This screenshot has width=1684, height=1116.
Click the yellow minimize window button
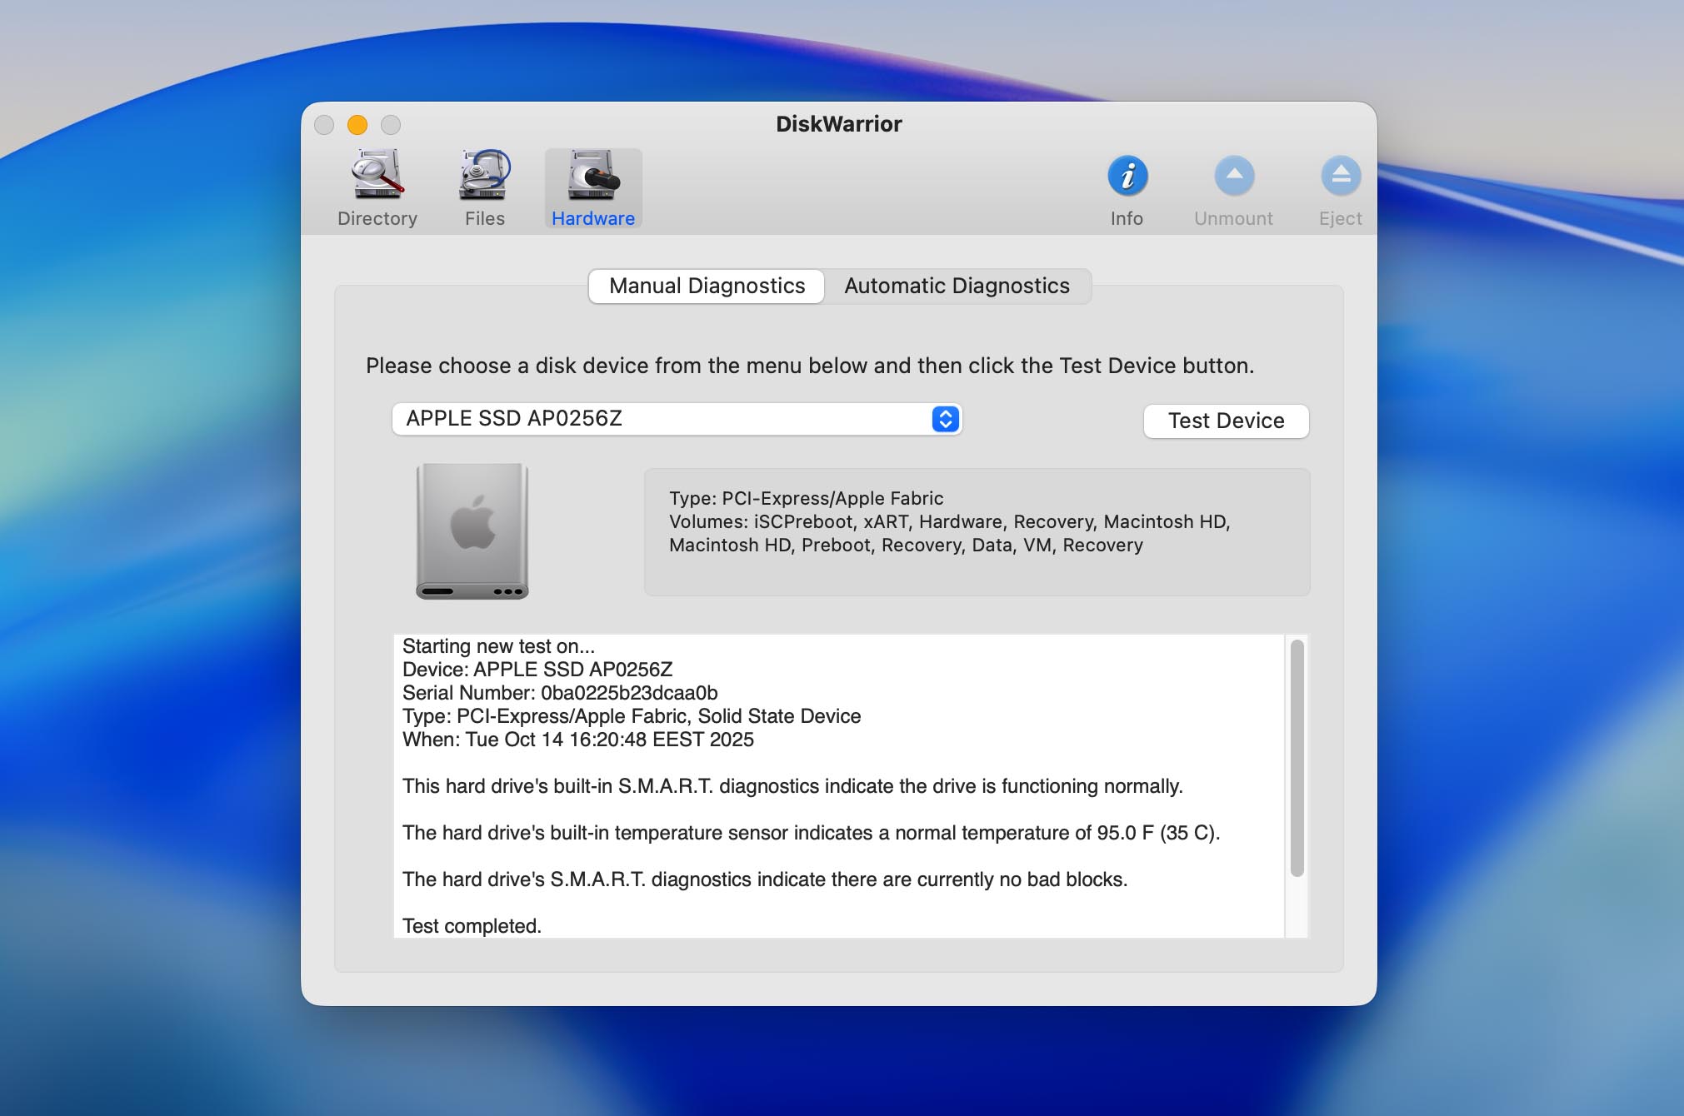(357, 125)
